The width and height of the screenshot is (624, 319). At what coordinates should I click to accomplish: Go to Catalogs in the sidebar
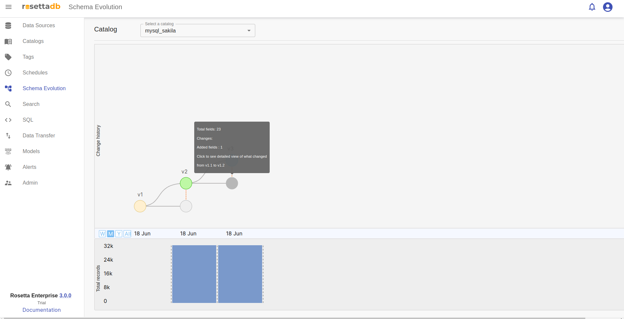pos(33,41)
